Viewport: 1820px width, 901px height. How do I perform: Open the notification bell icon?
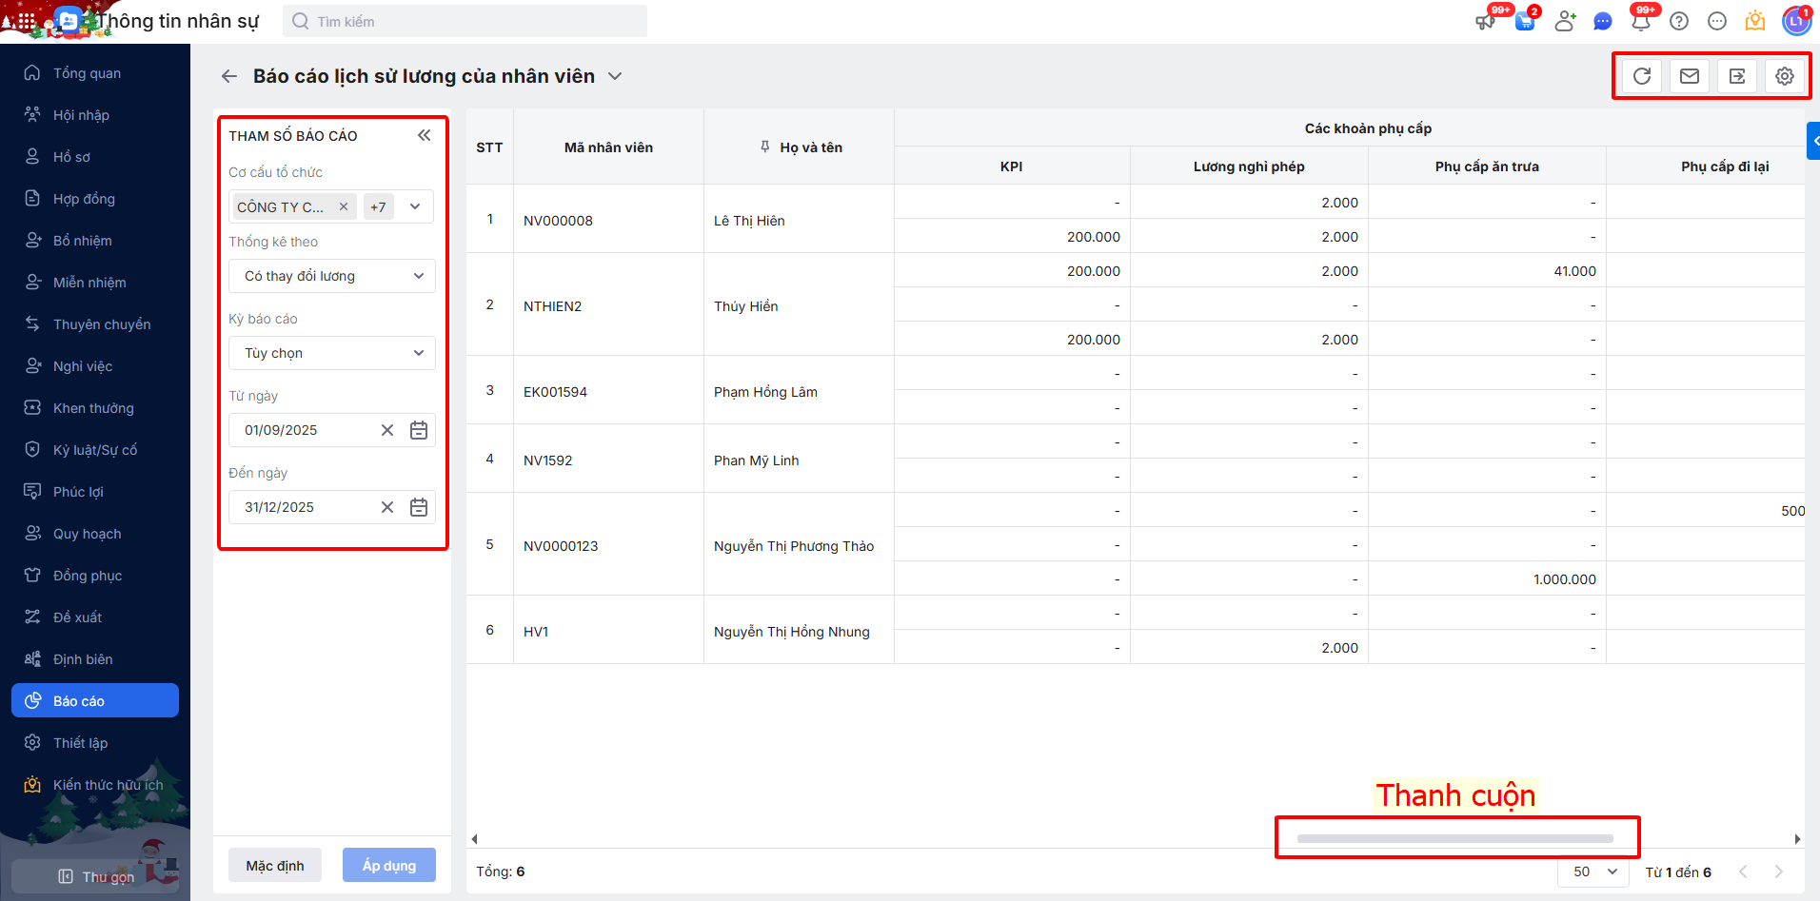[1640, 22]
